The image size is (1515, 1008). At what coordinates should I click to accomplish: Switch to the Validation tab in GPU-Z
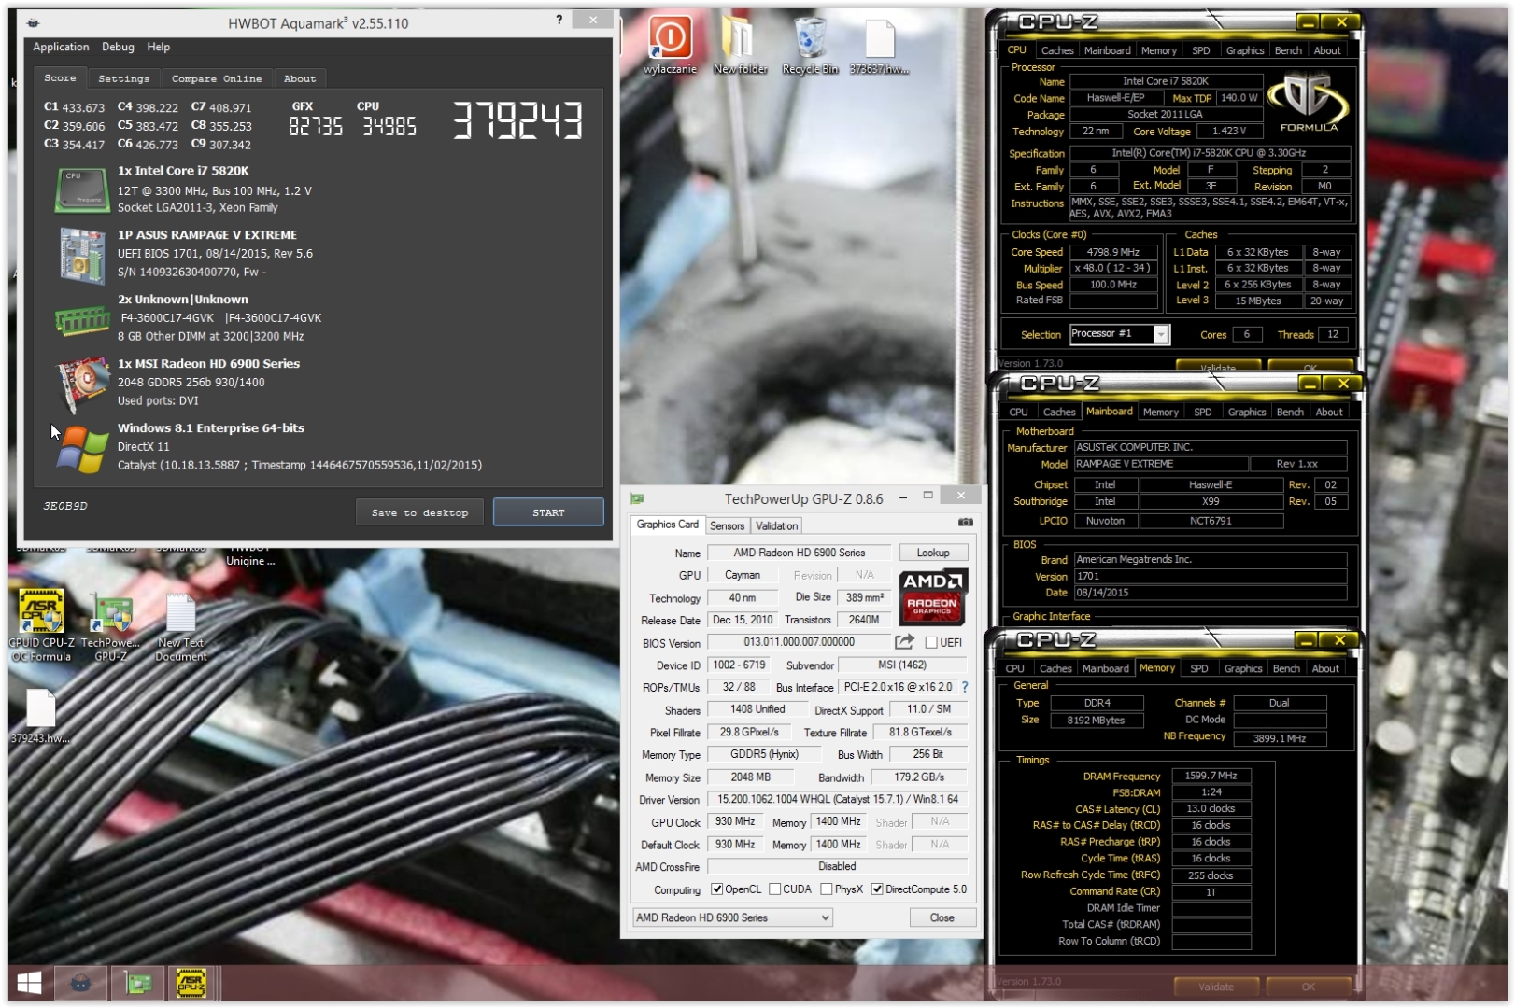[x=777, y=525]
